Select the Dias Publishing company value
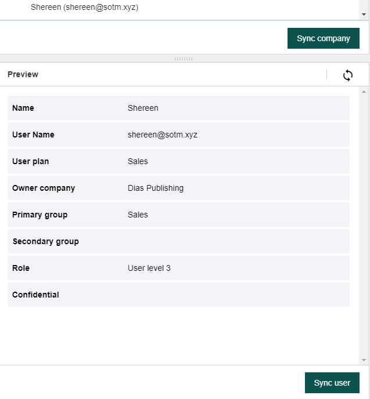 [x=156, y=188]
